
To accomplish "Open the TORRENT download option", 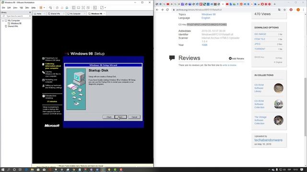I will coord(260,49).
